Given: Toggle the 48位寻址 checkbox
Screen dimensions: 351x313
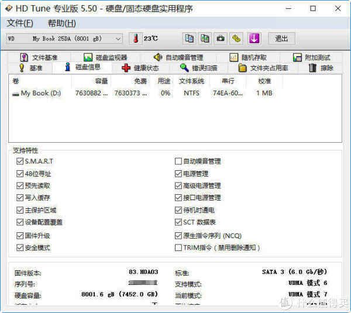Looking at the screenshot, I should pos(20,174).
